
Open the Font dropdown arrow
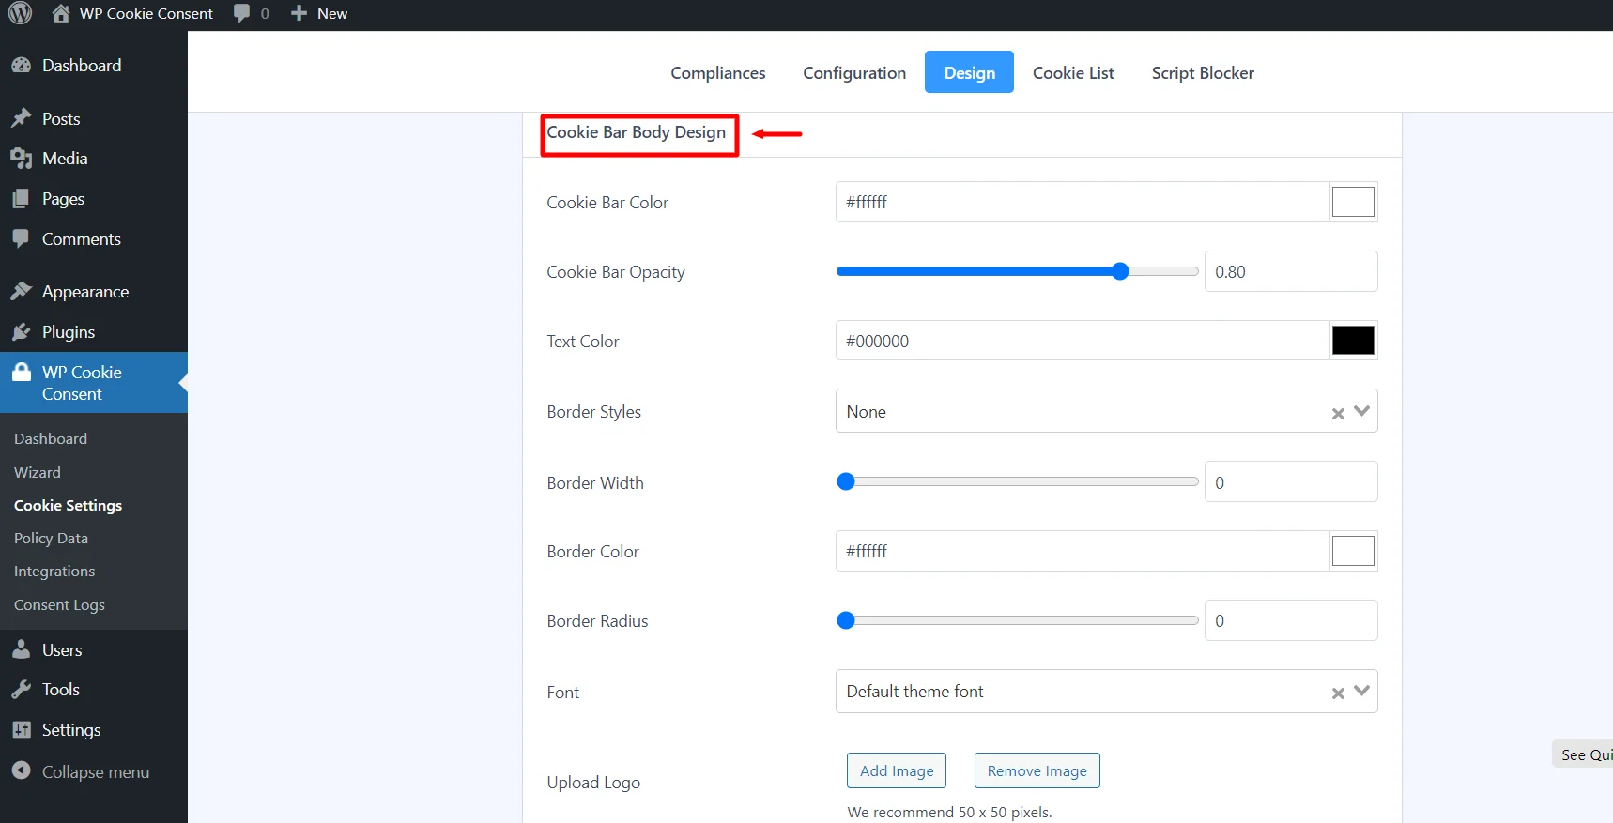click(x=1362, y=691)
